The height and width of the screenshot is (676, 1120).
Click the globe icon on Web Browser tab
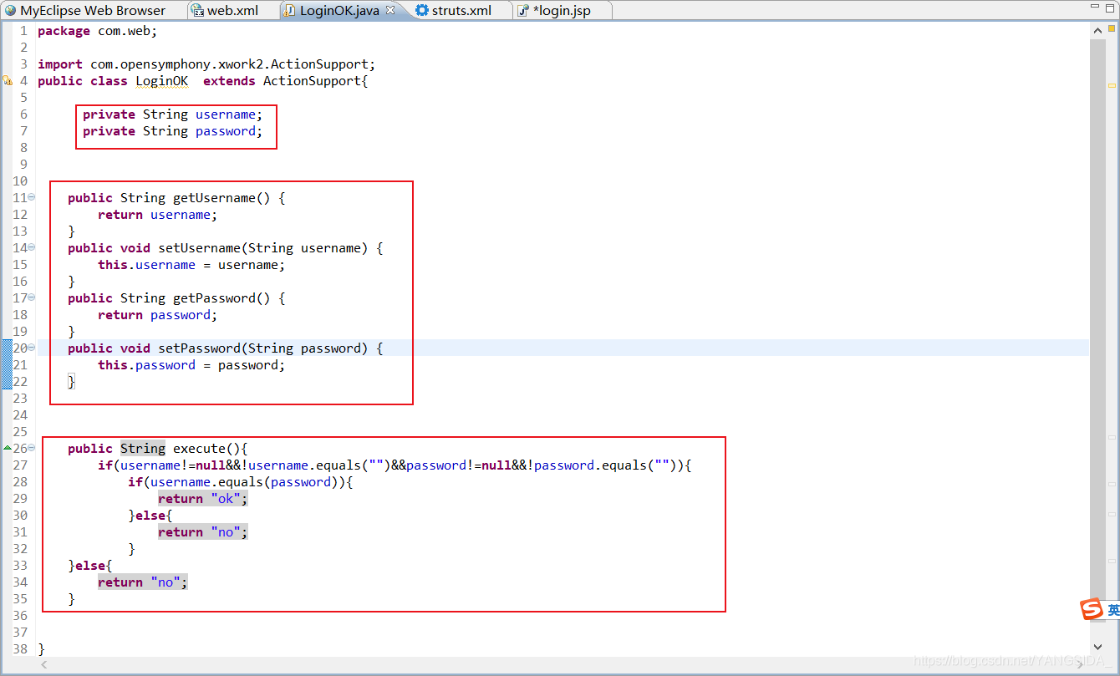(x=11, y=11)
